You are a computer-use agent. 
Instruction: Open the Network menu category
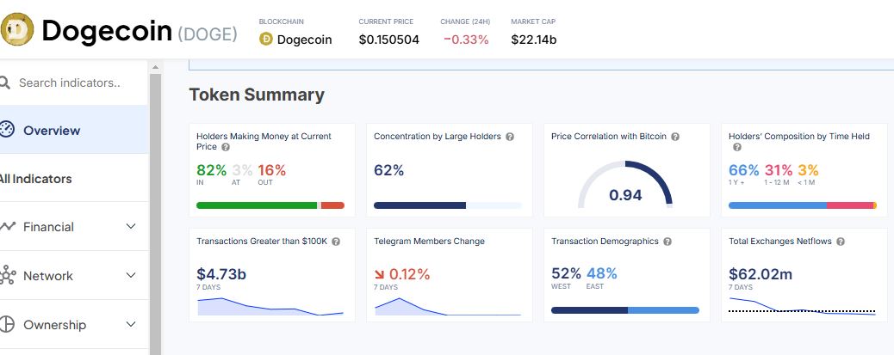point(74,275)
